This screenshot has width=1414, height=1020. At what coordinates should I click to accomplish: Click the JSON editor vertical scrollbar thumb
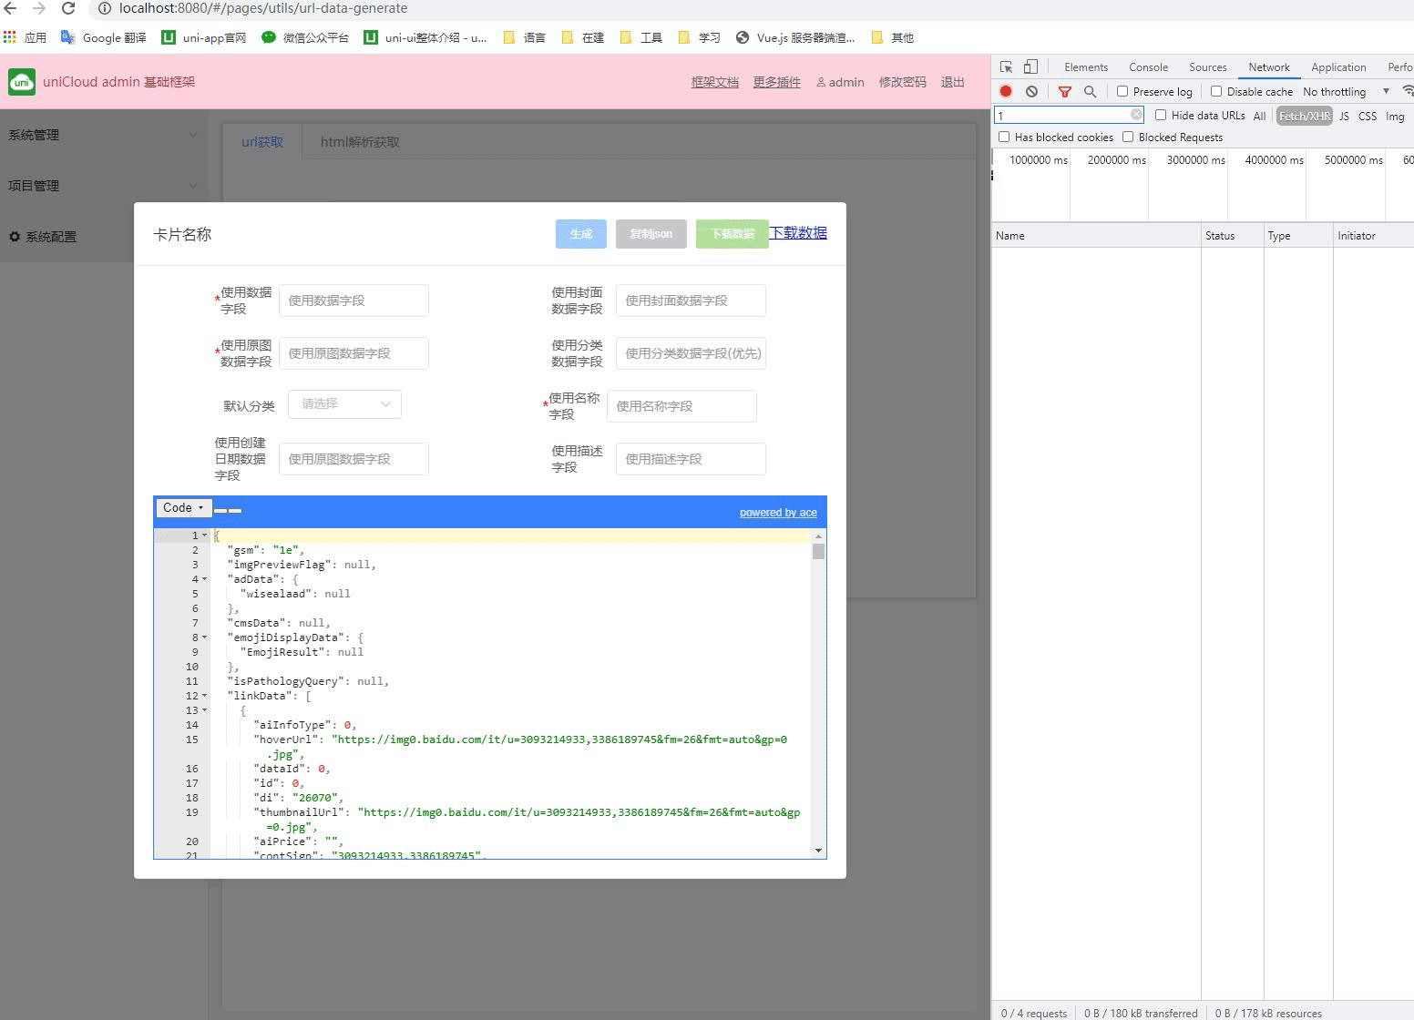pos(818,551)
